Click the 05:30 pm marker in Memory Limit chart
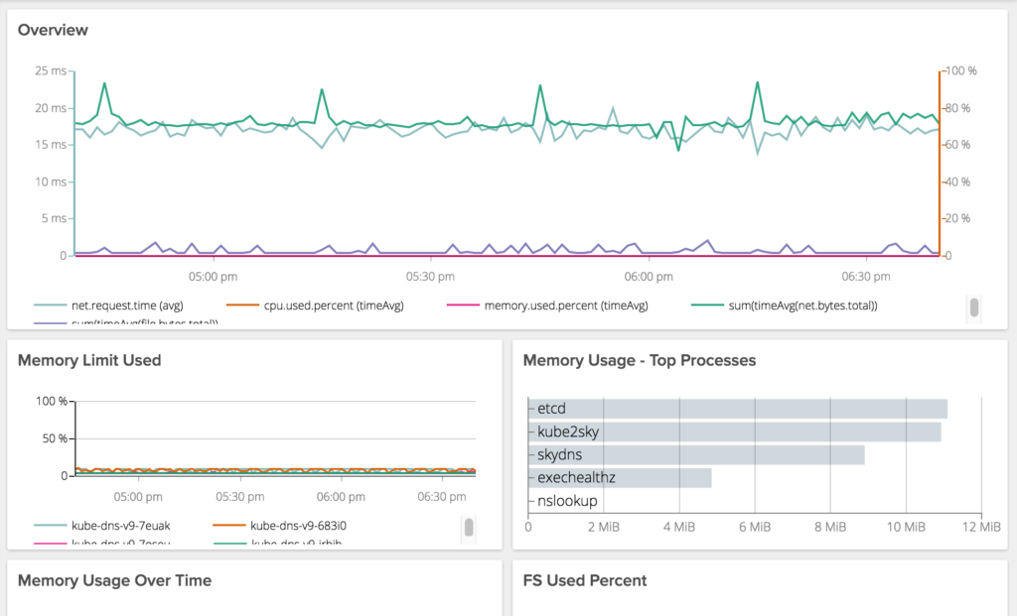 [x=240, y=497]
